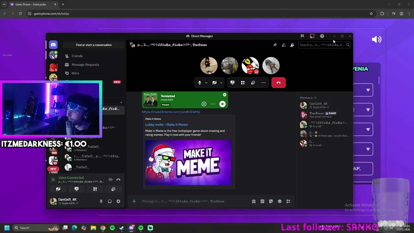Open Discord home Direct Messages icon

(53, 45)
